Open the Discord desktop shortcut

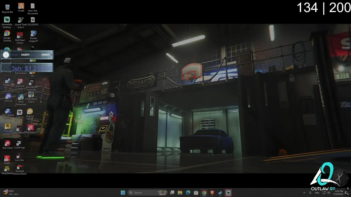coord(8,98)
